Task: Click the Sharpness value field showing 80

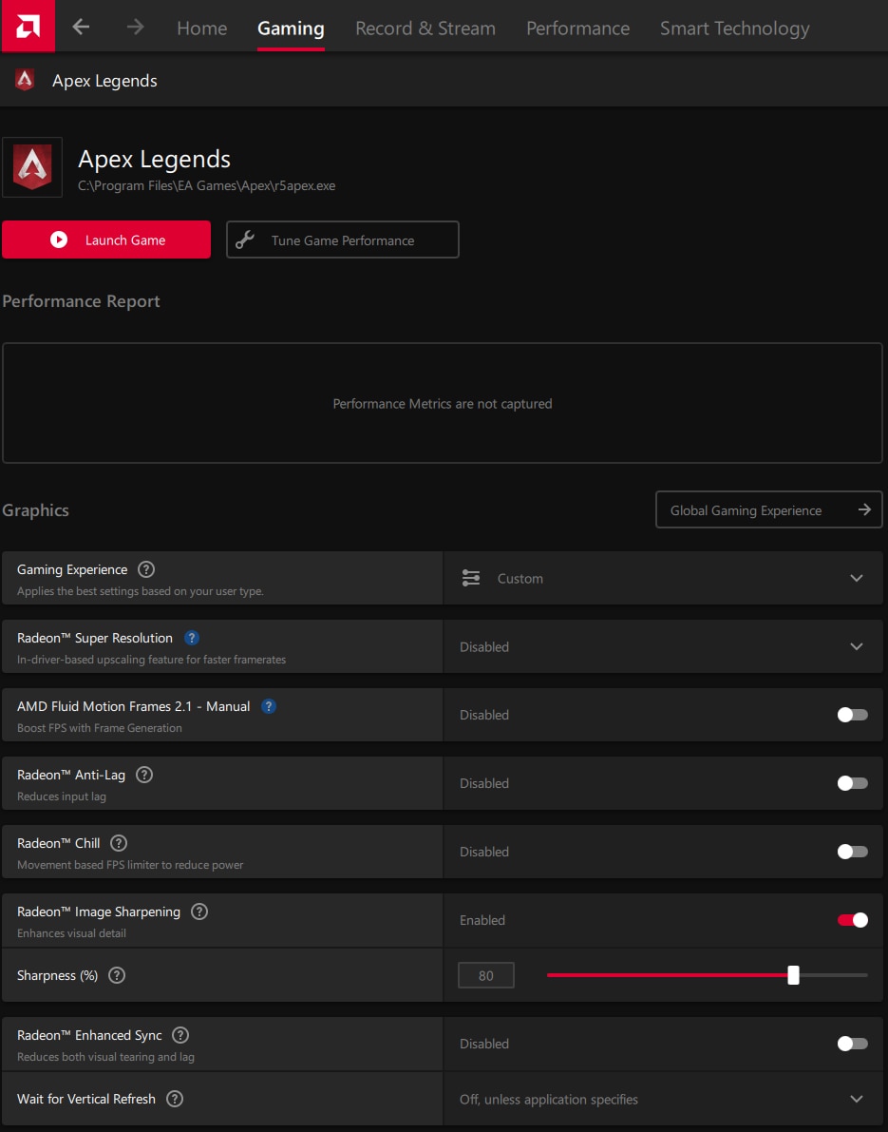Action: coord(486,975)
